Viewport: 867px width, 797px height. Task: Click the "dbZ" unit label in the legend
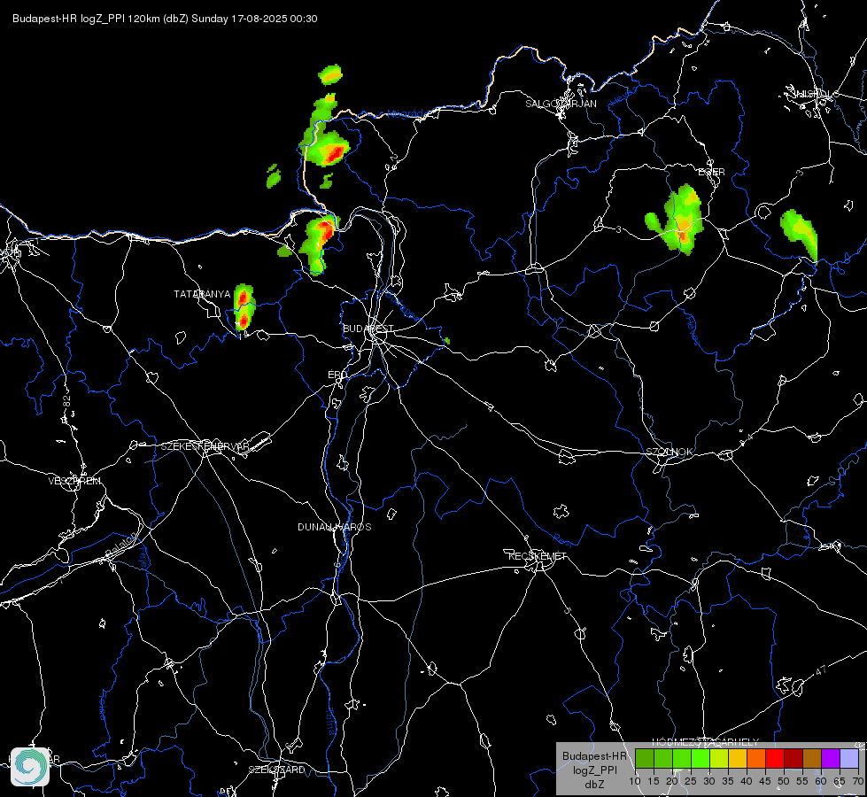(x=594, y=785)
